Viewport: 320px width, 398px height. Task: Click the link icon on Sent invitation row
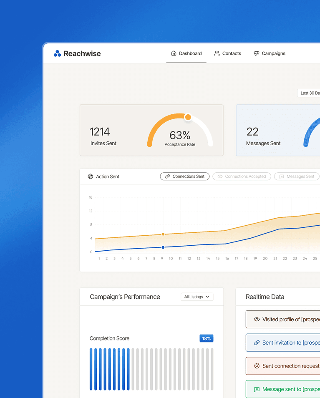[x=257, y=343]
